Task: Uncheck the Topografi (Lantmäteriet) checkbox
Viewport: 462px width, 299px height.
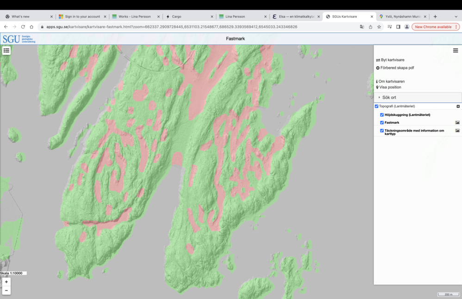Action: click(x=376, y=106)
